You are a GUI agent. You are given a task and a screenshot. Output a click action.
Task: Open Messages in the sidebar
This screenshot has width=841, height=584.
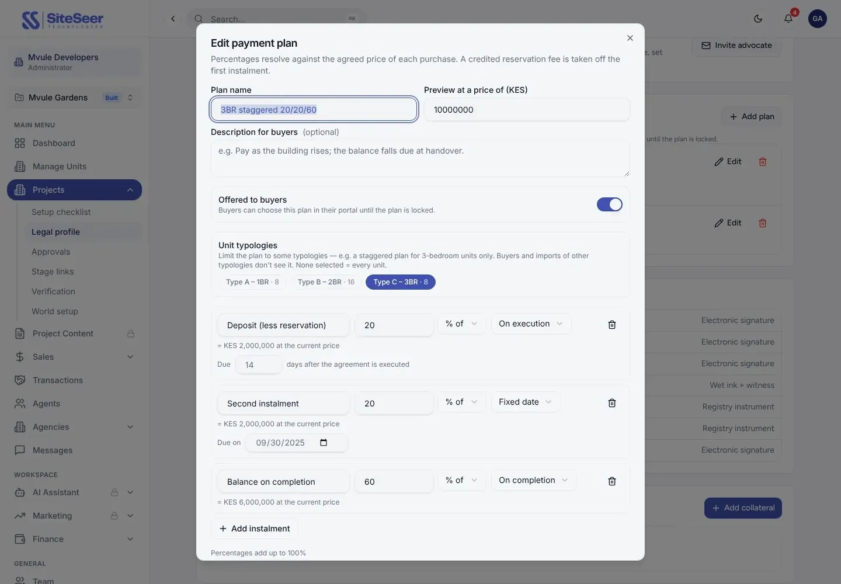pos(74,450)
